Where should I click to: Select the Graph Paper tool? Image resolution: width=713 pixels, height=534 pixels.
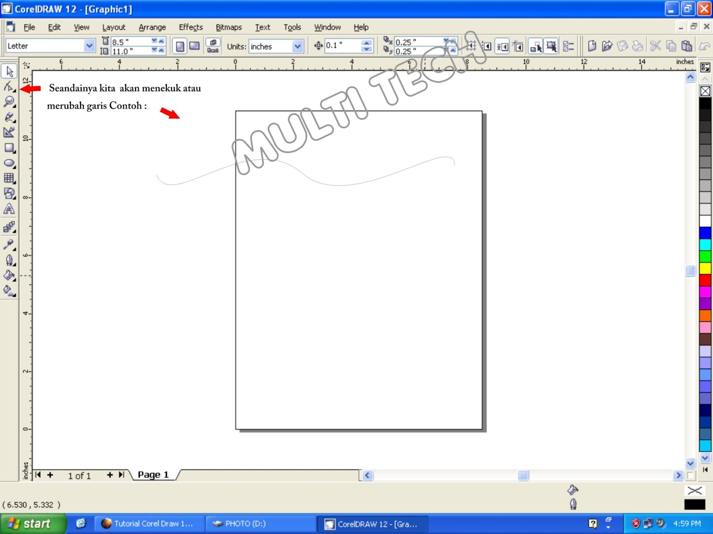9,178
